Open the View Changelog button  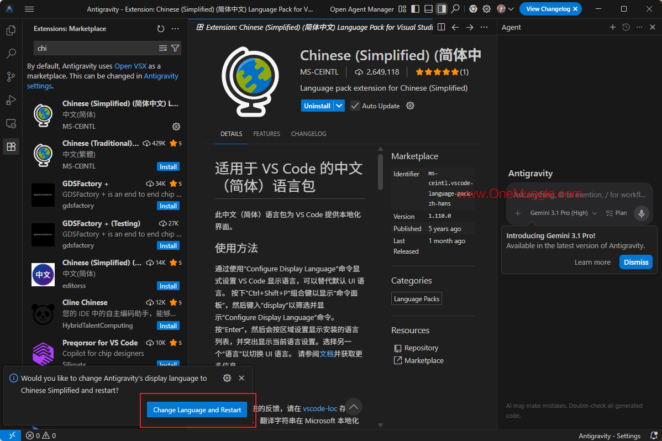(x=548, y=9)
